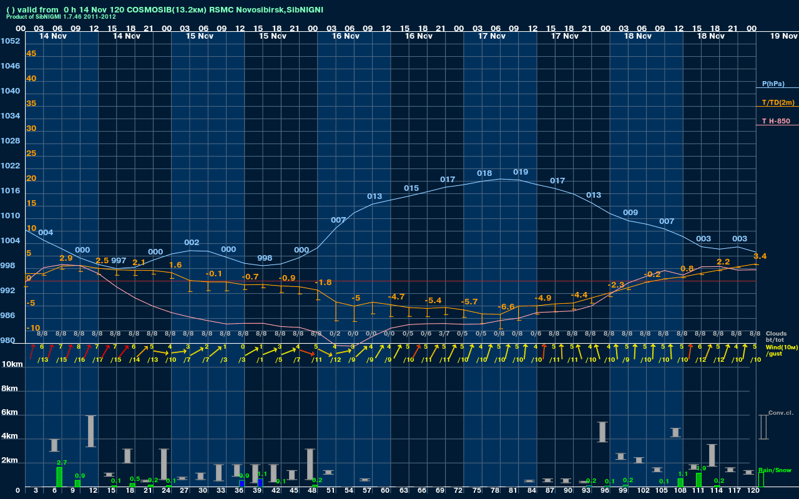Click the green Rain/Snow legend bar
799x499 pixels.
[x=761, y=479]
